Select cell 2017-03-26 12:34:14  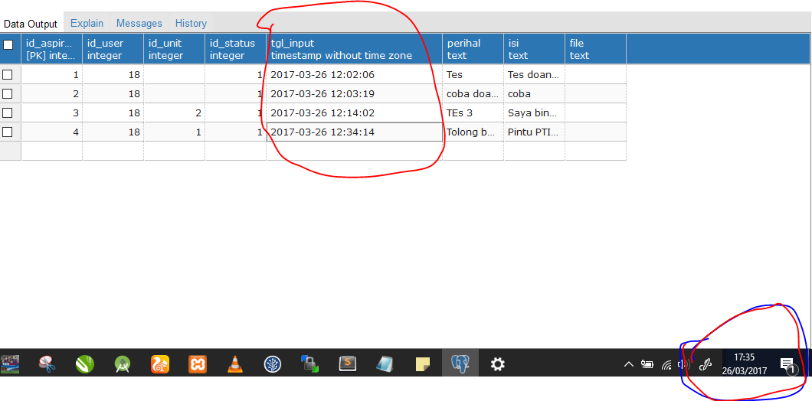pyautogui.click(x=355, y=132)
